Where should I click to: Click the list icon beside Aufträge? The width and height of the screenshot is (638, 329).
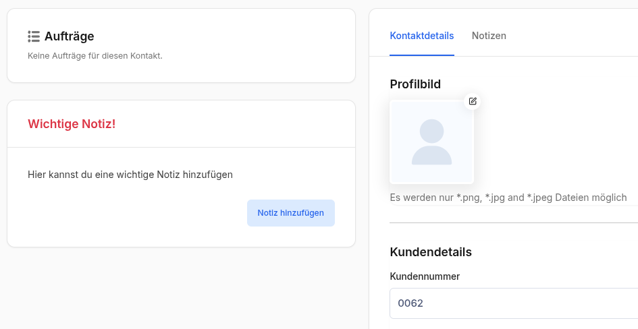[x=34, y=36]
